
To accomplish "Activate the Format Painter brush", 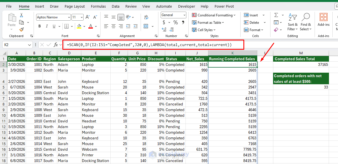I will [21, 30].
